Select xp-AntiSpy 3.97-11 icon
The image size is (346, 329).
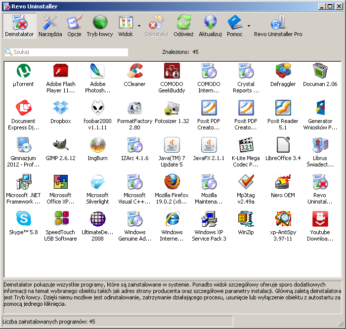click(x=283, y=219)
